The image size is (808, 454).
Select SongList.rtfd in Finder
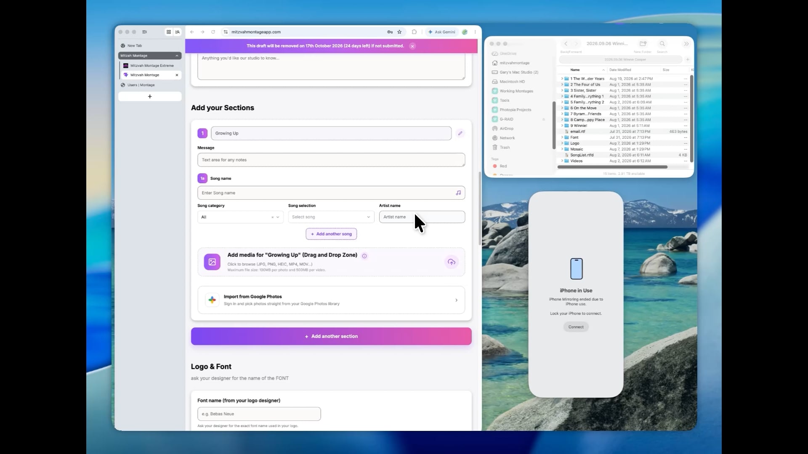[582, 155]
